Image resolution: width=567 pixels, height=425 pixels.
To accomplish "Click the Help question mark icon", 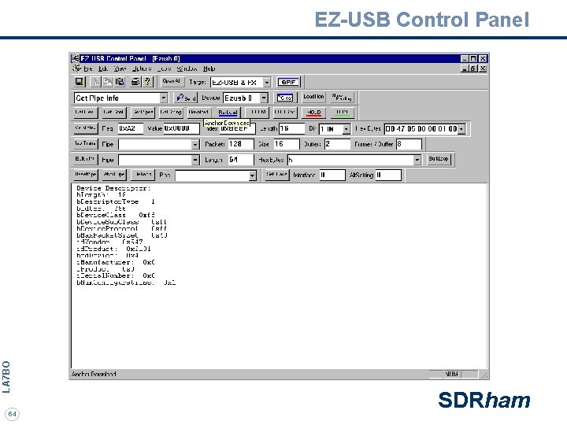I will (147, 82).
